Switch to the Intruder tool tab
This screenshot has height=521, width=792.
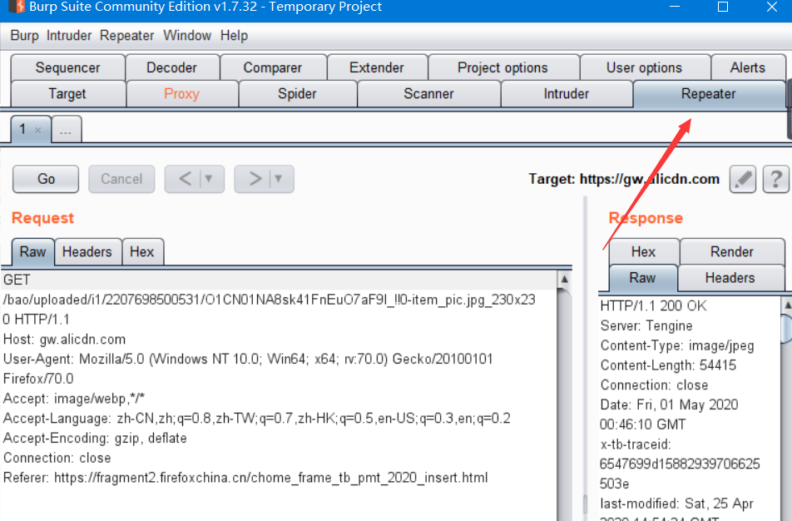point(567,94)
